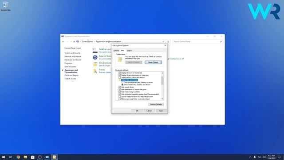Open System and Security in sidebar
The height and width of the screenshot is (160, 284).
click(72, 53)
